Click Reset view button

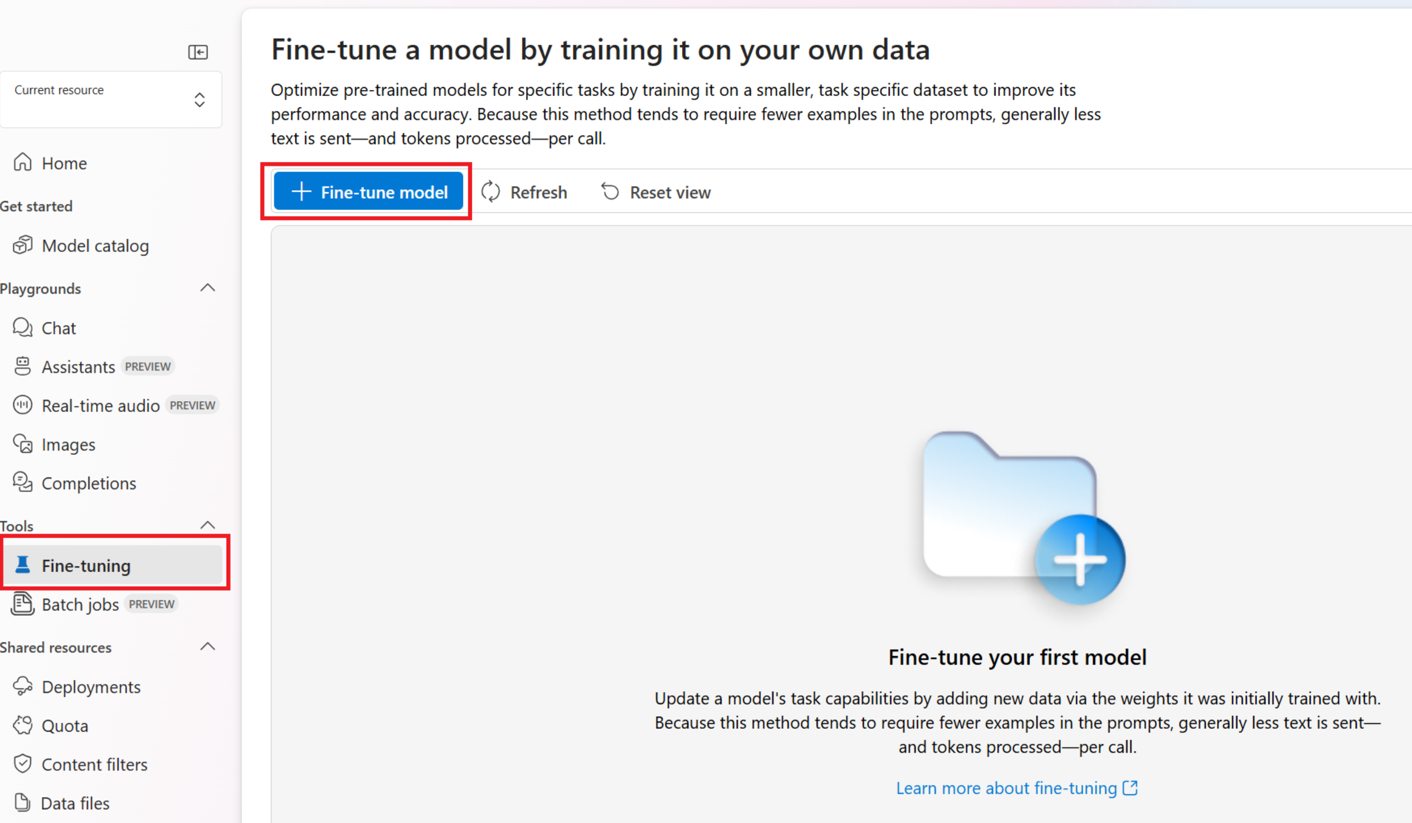click(657, 192)
